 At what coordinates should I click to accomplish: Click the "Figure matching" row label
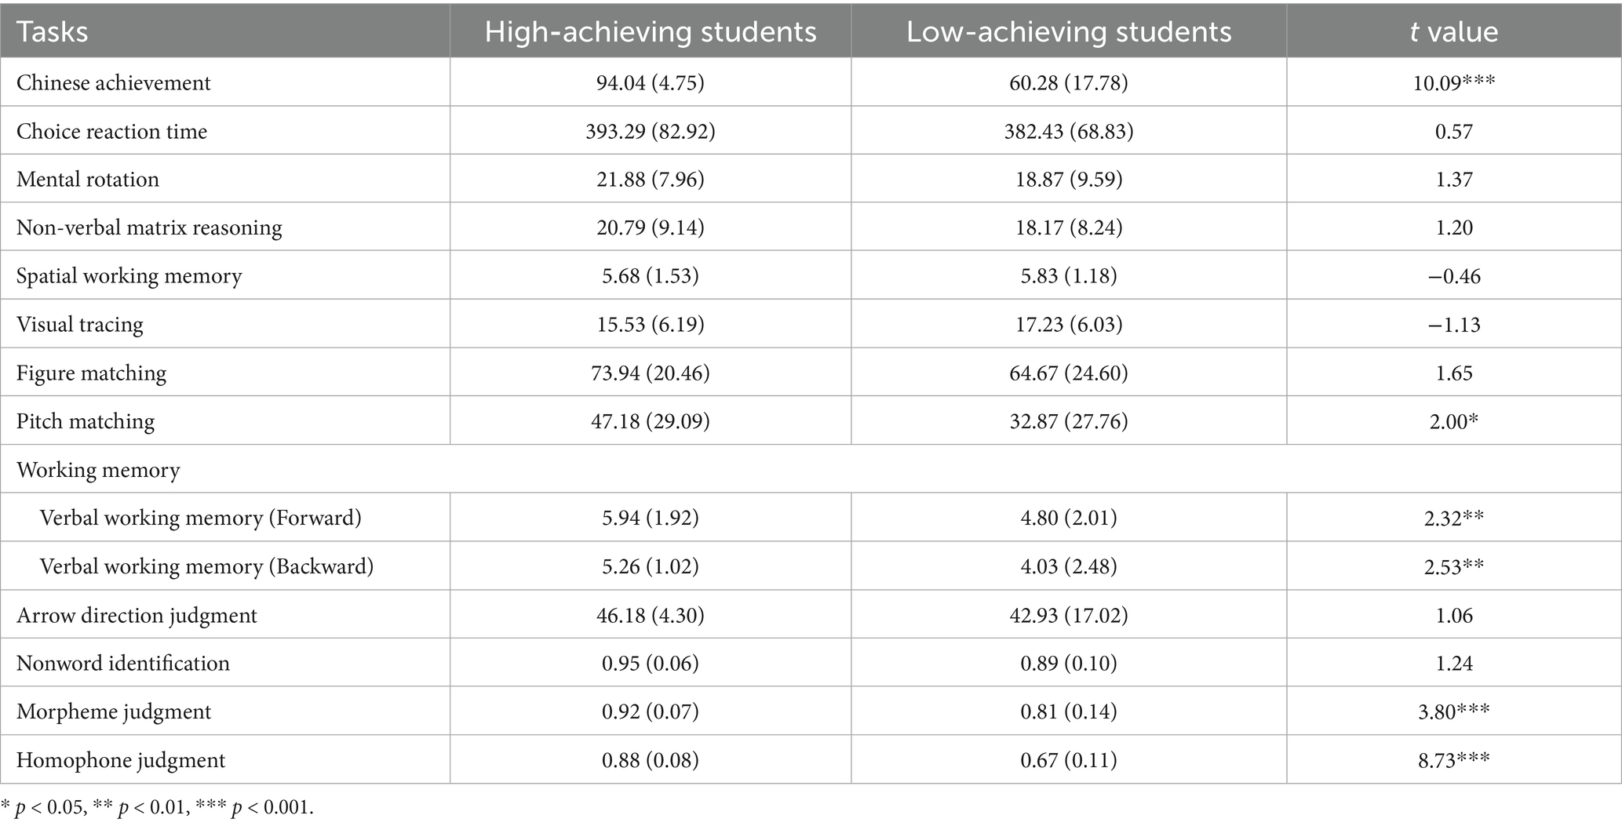click(91, 373)
